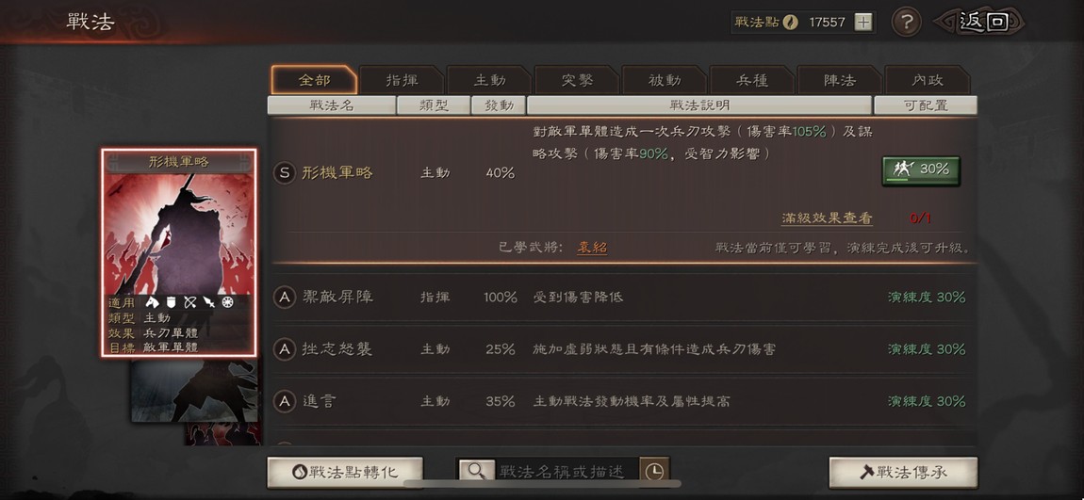Click the plus icon beside 戰法點
Viewport: 1084px width, 500px height.
[x=862, y=22]
